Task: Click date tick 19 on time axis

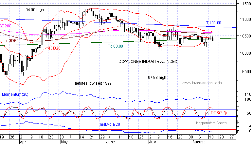Action: [2, 137]
